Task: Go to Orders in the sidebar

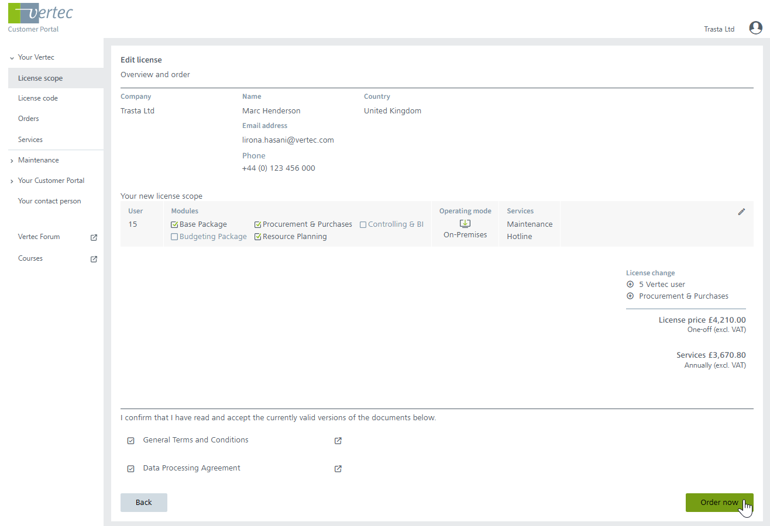Action: (29, 119)
